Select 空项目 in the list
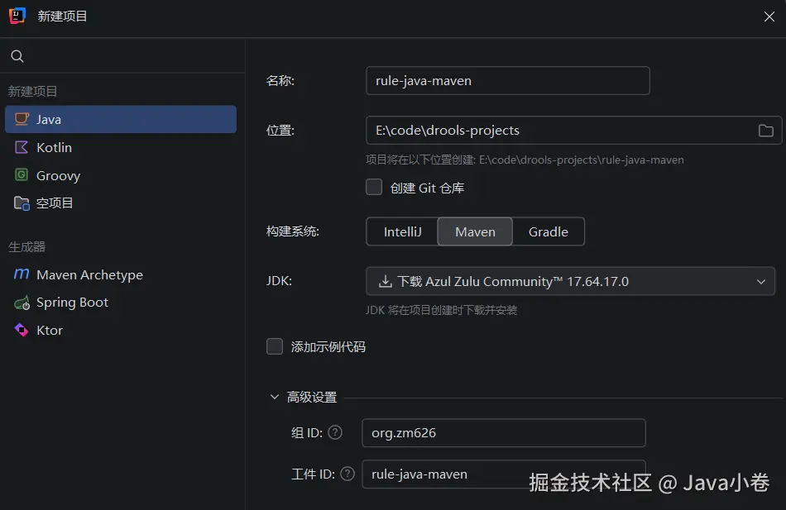The image size is (786, 510). [121, 203]
